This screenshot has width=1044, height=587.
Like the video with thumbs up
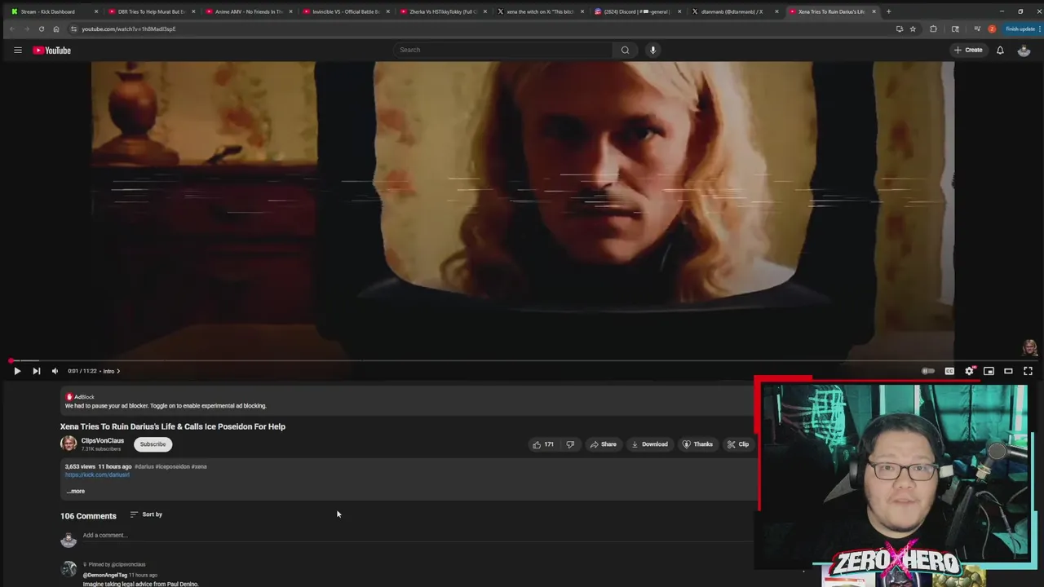point(543,444)
